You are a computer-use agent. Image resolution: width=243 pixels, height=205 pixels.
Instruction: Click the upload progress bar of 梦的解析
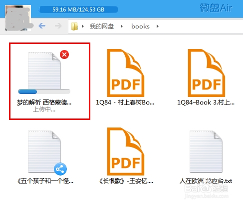pos(44,91)
